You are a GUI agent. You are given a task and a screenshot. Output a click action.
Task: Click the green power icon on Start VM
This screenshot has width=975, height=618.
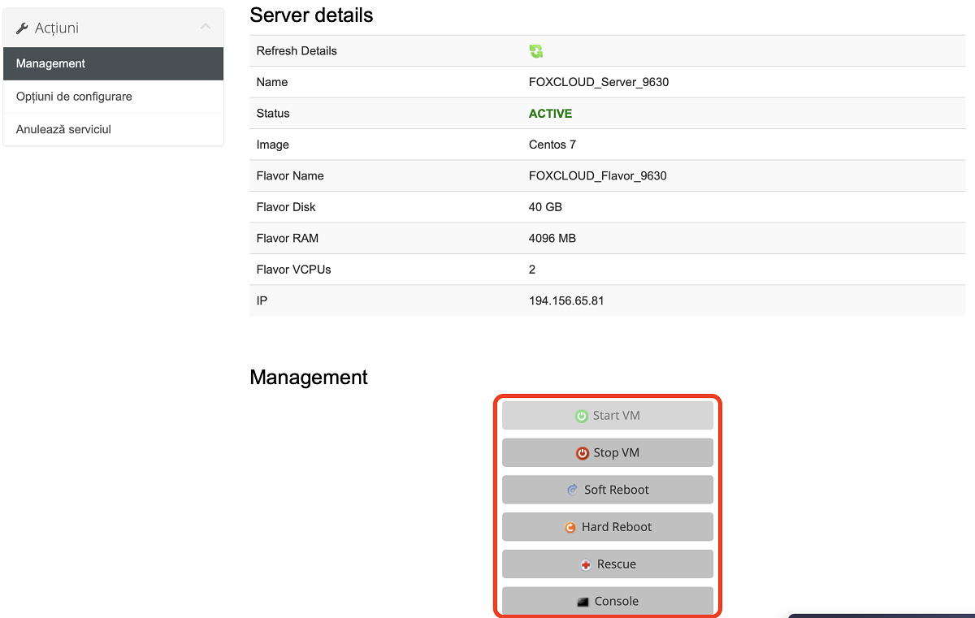coord(581,416)
